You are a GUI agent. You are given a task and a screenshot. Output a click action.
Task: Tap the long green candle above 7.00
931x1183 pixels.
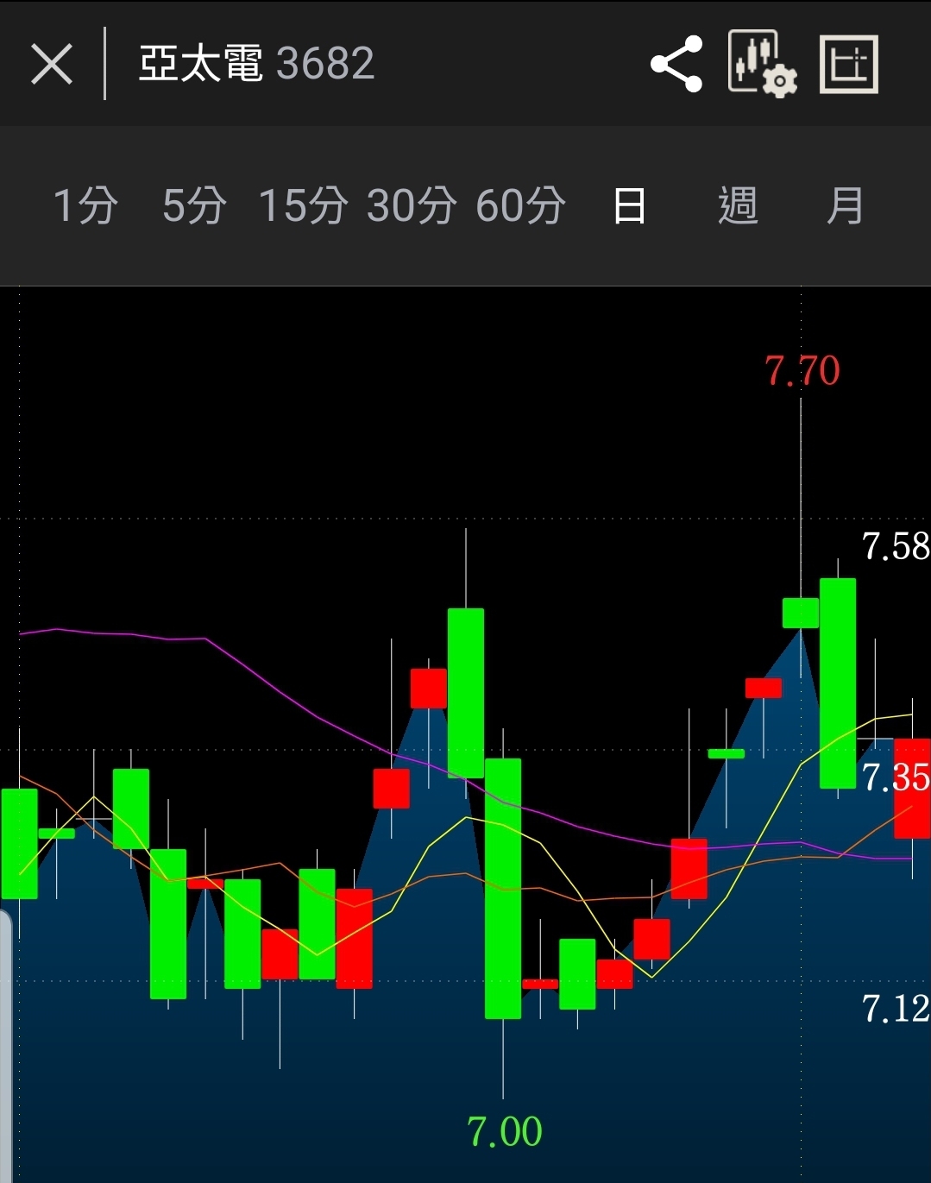tap(503, 889)
